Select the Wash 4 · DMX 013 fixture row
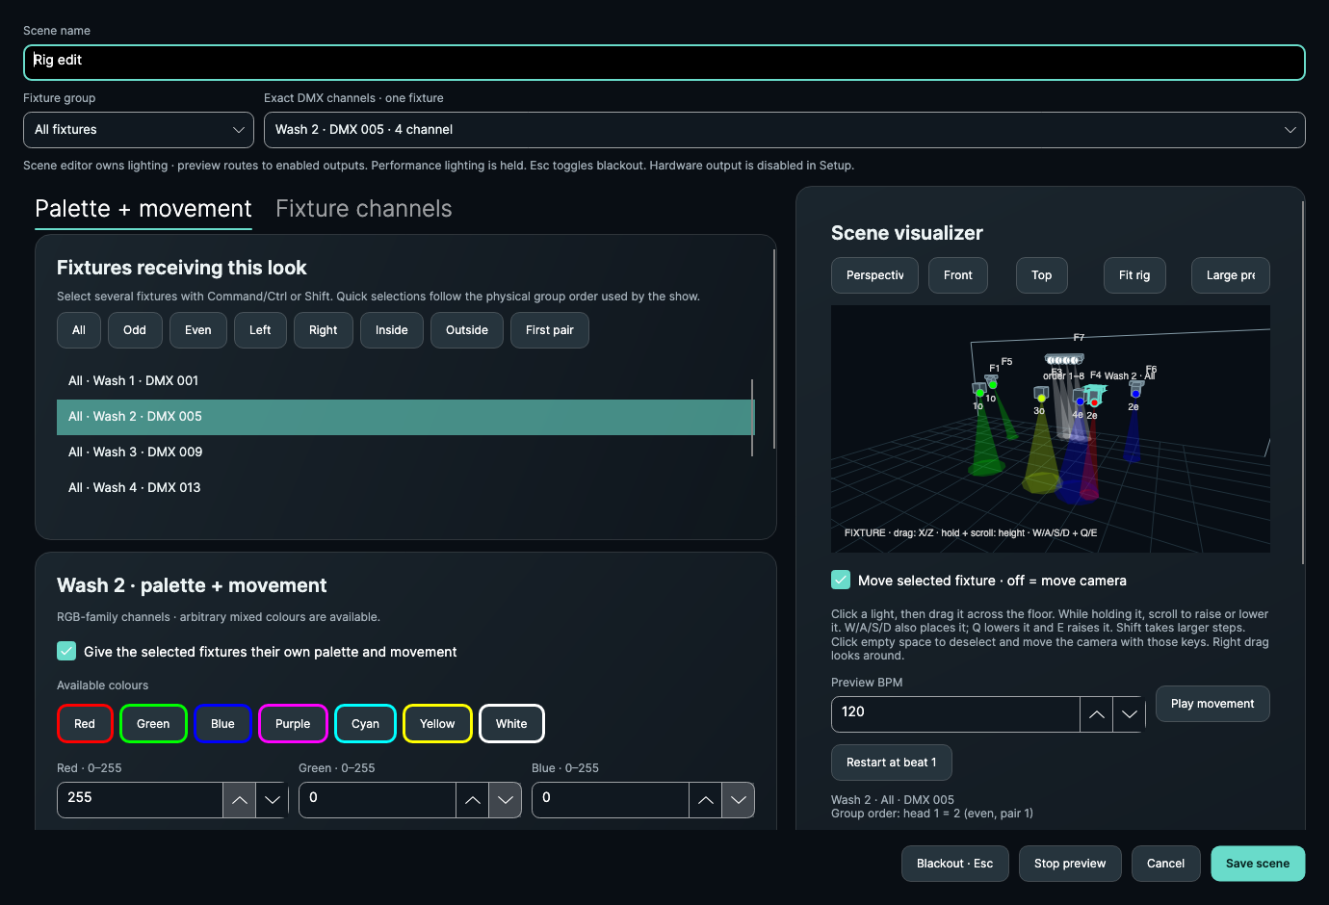 (405, 488)
